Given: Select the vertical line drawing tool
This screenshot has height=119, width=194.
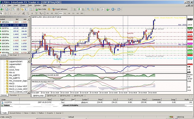Looking at the screenshot, I should (11, 13).
